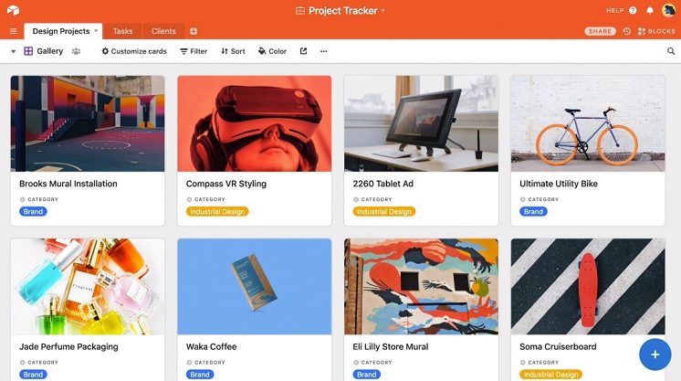Open the user profile avatar
This screenshot has height=381, width=681.
pyautogui.click(x=668, y=10)
